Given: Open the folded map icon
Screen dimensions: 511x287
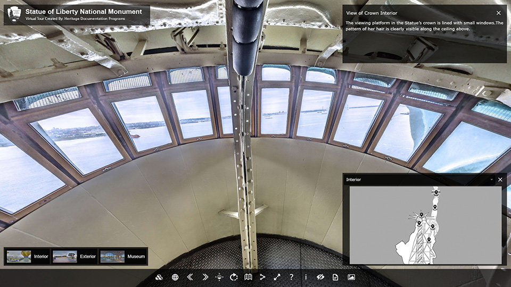Looking at the screenshot, I should pyautogui.click(x=248, y=277).
